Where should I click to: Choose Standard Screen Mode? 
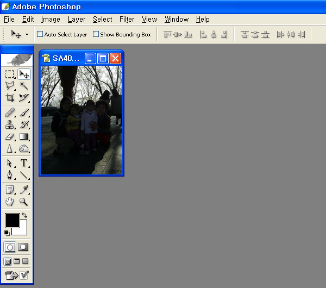(8, 261)
